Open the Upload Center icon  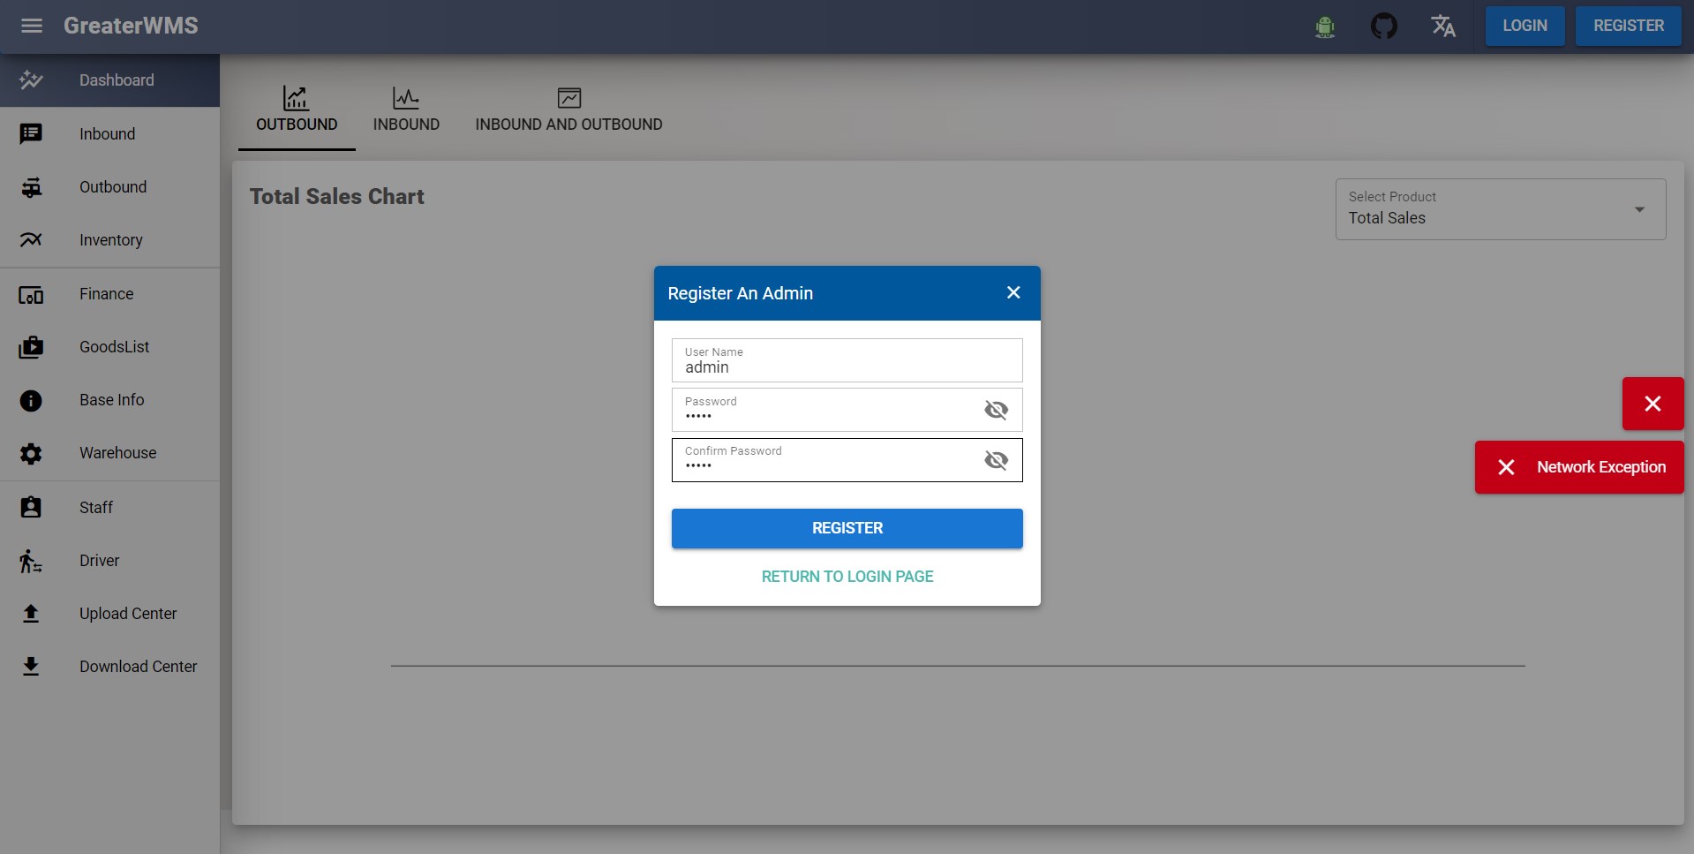pyautogui.click(x=31, y=613)
